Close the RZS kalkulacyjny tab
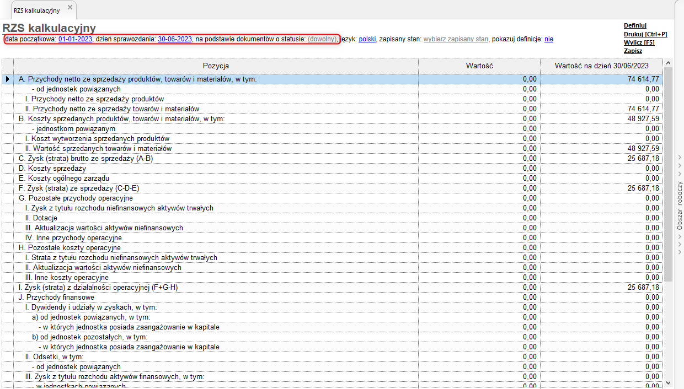The height and width of the screenshot is (389, 684). click(70, 7)
